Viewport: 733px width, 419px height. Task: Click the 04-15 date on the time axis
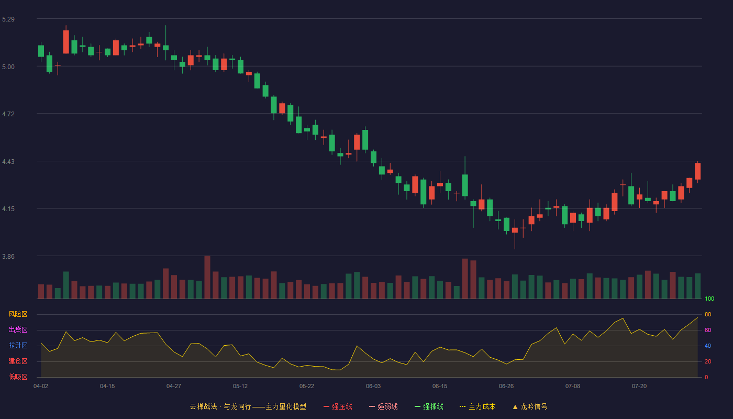(107, 386)
